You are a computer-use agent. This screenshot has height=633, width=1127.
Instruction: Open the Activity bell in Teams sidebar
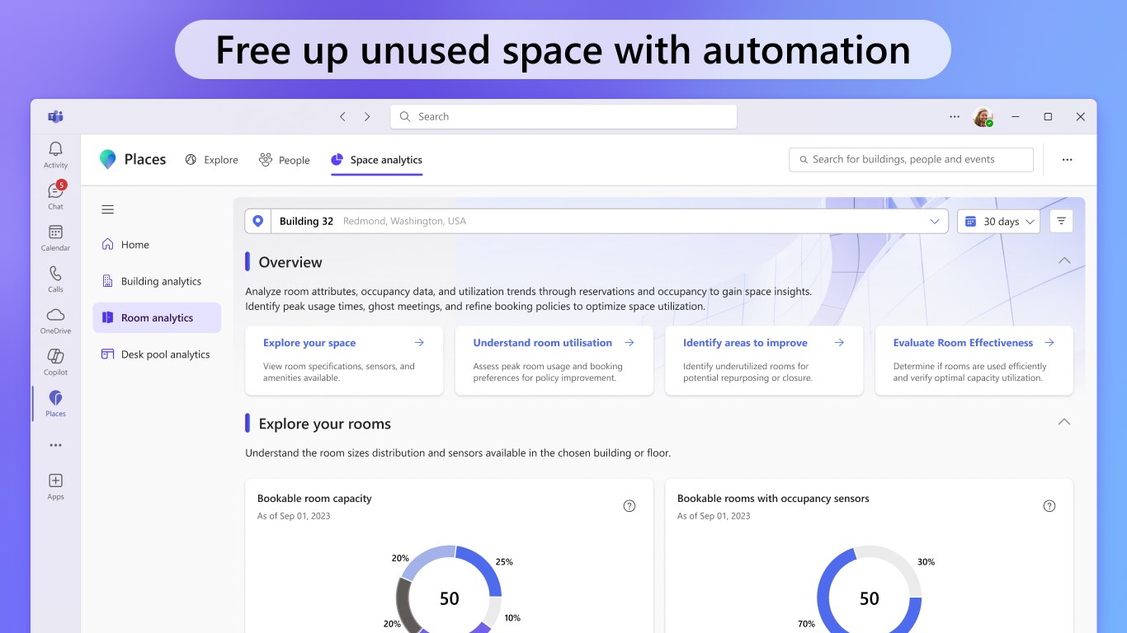point(55,154)
